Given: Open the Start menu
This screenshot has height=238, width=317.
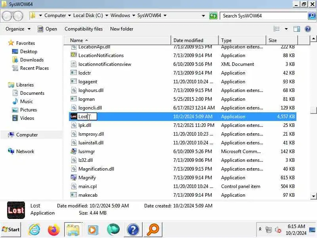Looking at the screenshot, I should pyautogui.click(x=11, y=230).
